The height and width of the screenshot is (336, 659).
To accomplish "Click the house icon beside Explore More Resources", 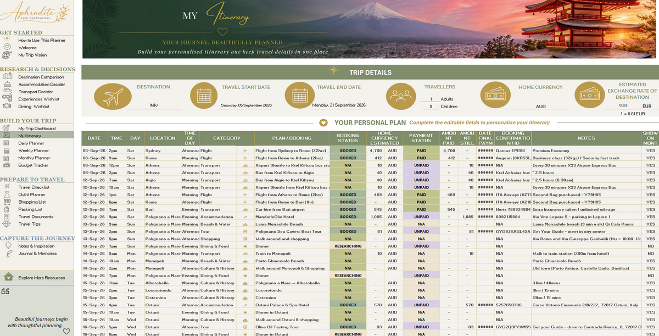I will click(x=8, y=277).
